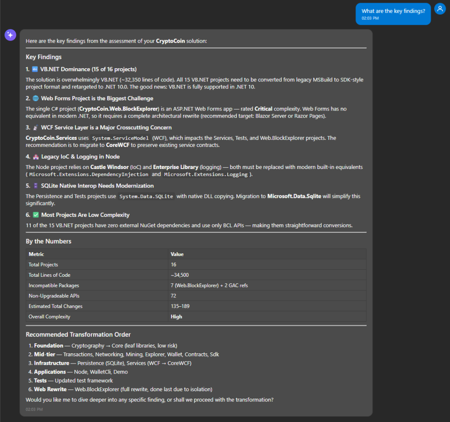Click the Overall Complexity High value cell
This screenshot has width=450, height=422.
[267, 317]
